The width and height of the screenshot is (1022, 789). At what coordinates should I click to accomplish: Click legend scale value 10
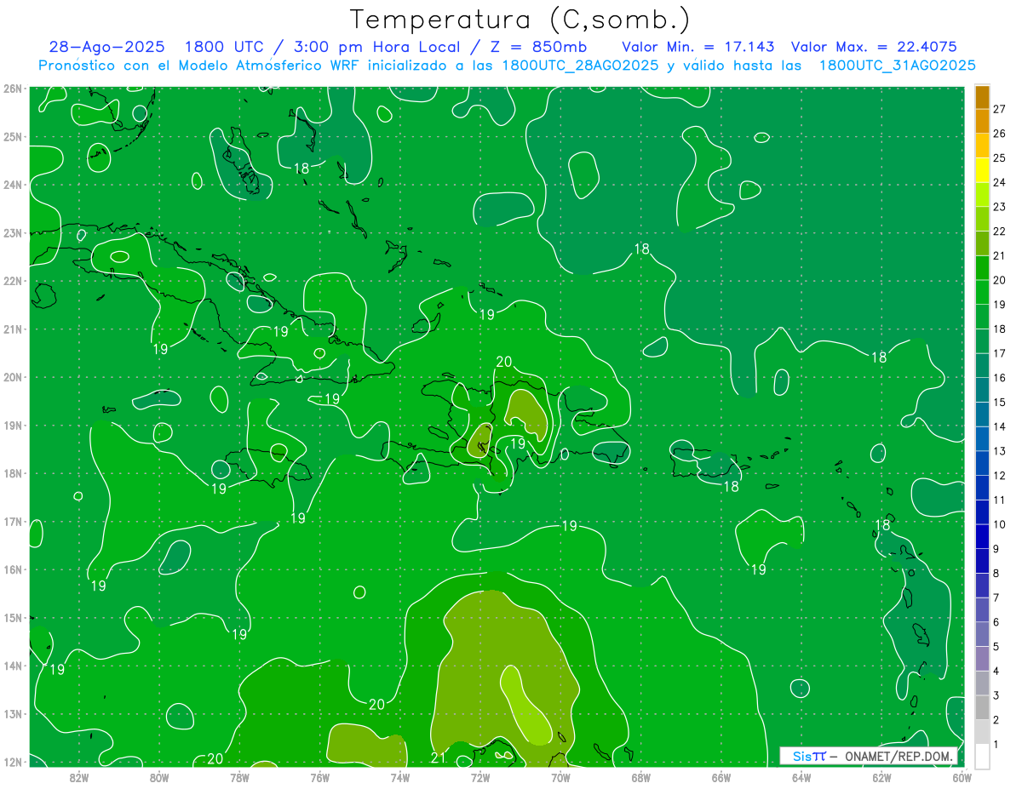(x=999, y=524)
